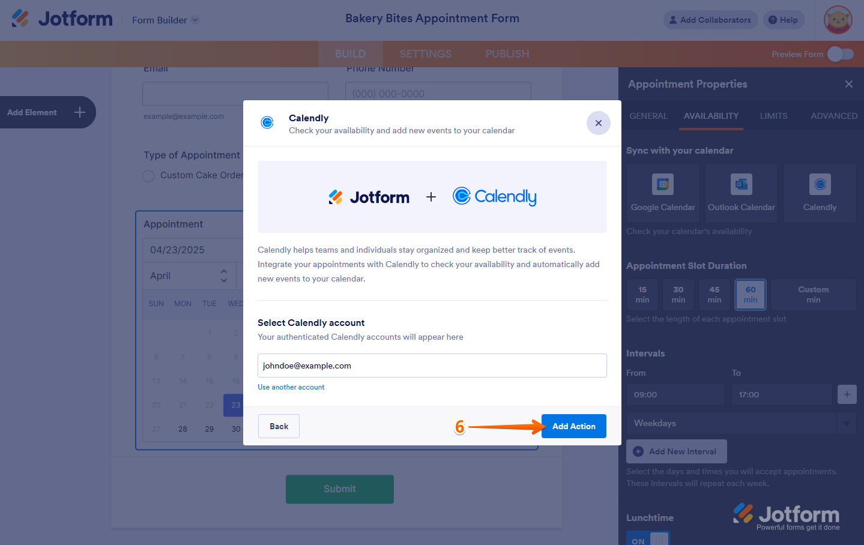Close the Calendly dialog with X
Image resolution: width=864 pixels, height=545 pixels.
(598, 123)
